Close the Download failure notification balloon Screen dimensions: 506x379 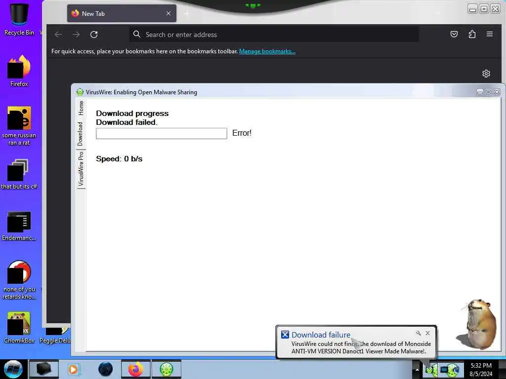pyautogui.click(x=427, y=333)
